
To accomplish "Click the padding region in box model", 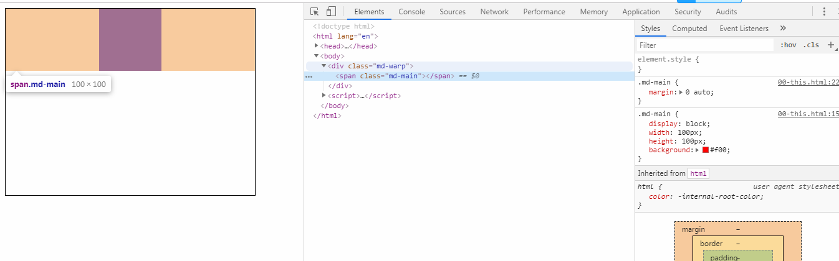I will (737, 255).
